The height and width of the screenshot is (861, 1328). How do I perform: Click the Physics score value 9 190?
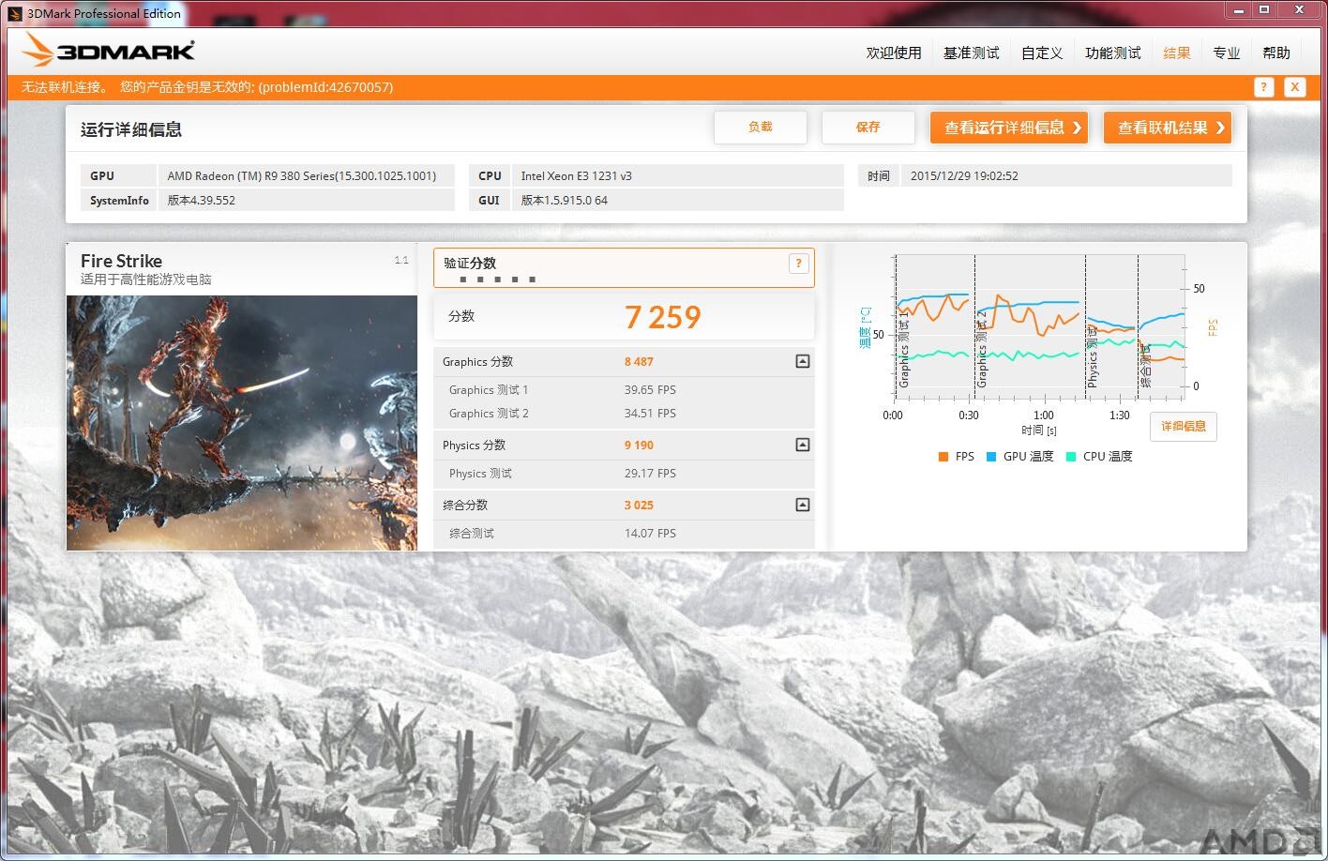(x=639, y=446)
